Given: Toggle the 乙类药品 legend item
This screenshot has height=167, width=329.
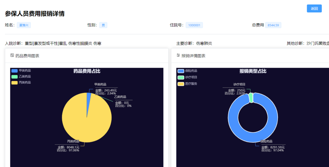Looking at the screenshot, I should (x=21, y=76).
